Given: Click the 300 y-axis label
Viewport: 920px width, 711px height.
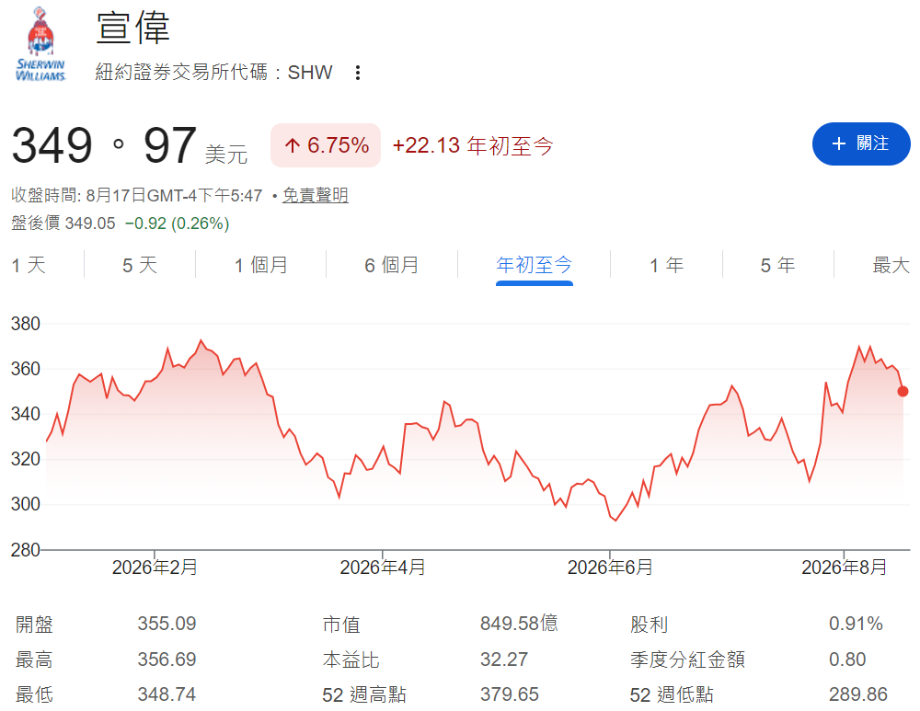Looking at the screenshot, I should 25,504.
